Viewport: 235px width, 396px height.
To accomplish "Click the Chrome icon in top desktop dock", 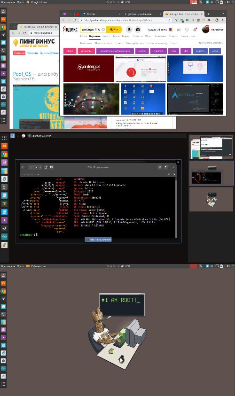I will (3, 27).
